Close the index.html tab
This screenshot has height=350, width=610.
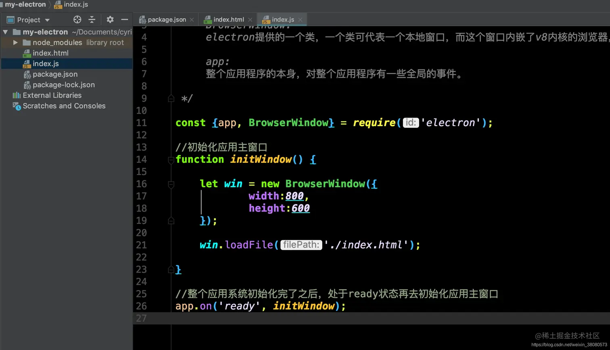coord(250,20)
